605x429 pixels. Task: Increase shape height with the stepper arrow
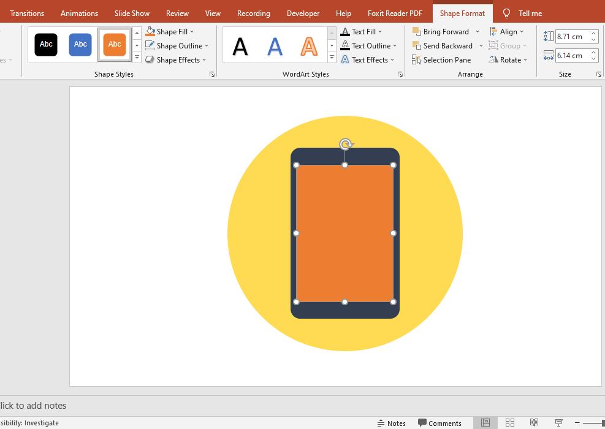[x=592, y=33]
